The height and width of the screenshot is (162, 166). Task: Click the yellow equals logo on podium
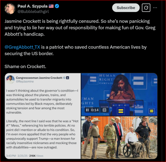121,111
